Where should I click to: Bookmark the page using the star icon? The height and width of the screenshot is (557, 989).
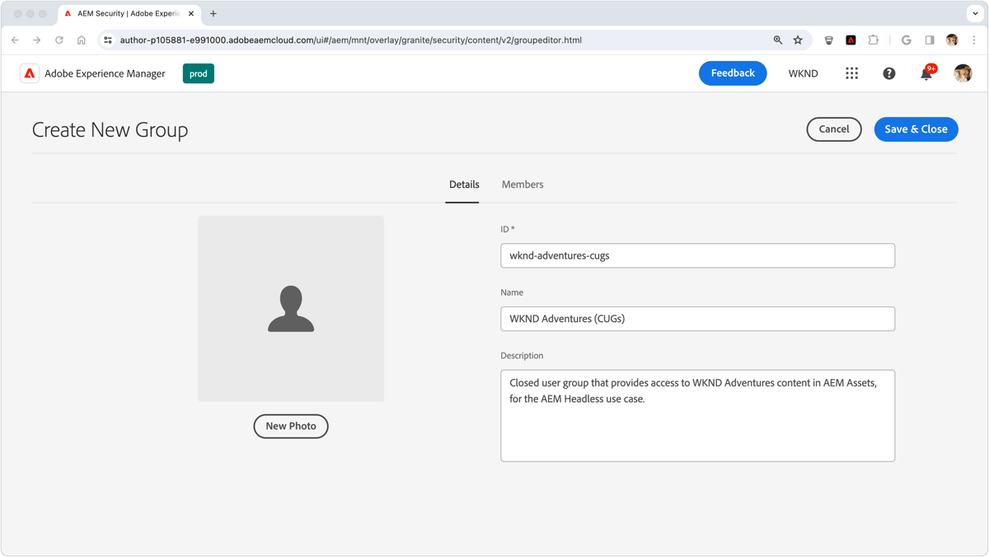797,39
